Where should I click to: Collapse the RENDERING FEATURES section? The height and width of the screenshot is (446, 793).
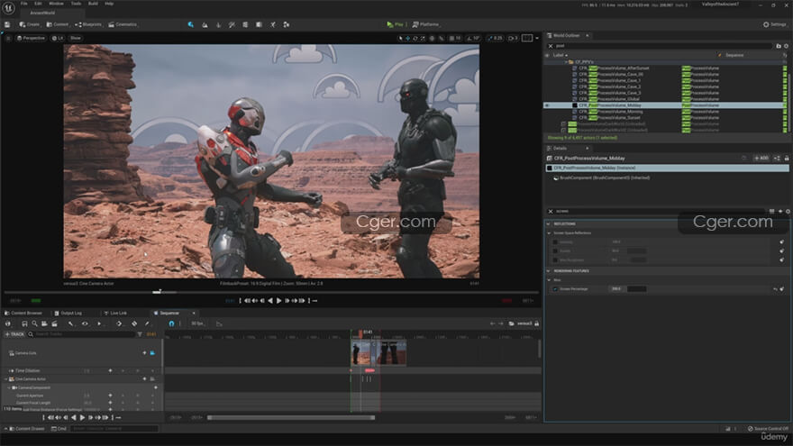pos(548,271)
